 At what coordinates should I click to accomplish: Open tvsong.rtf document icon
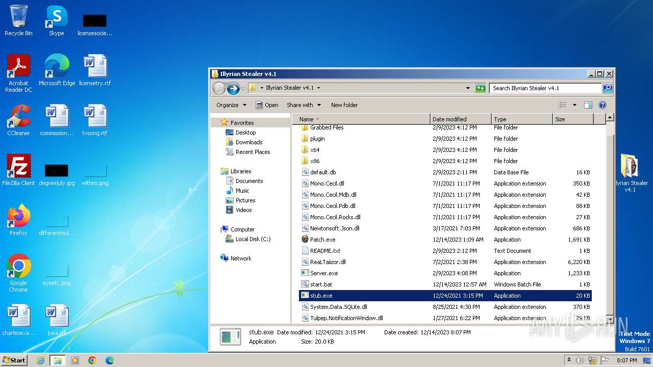[x=95, y=120]
